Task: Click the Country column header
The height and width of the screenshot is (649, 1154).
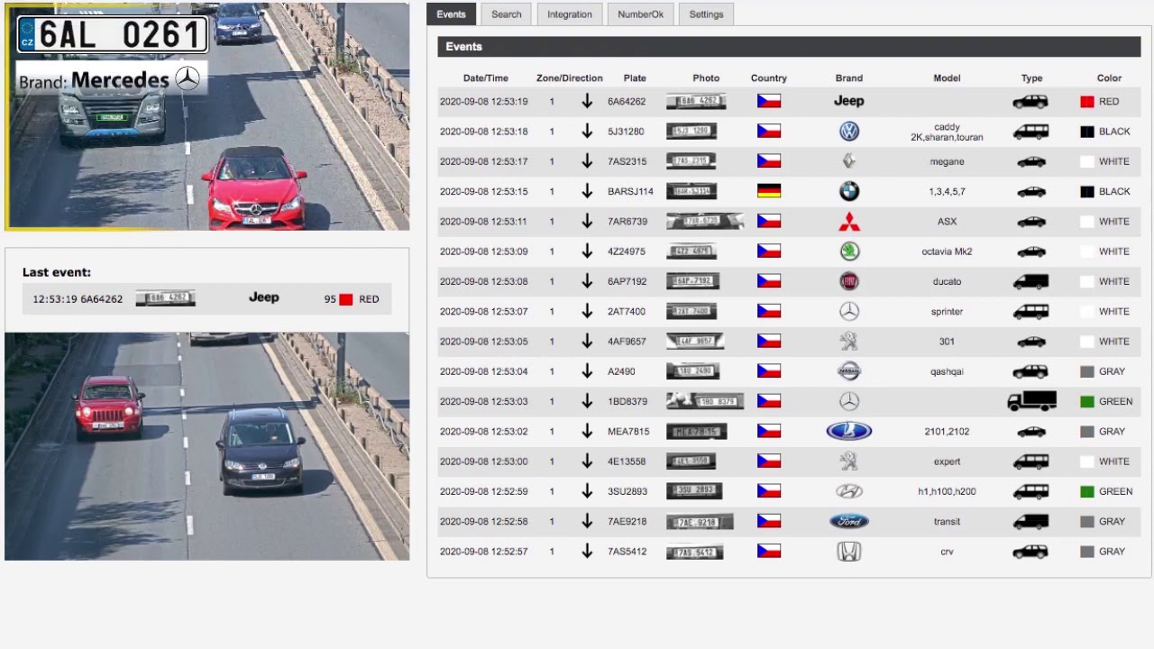Action: click(769, 78)
